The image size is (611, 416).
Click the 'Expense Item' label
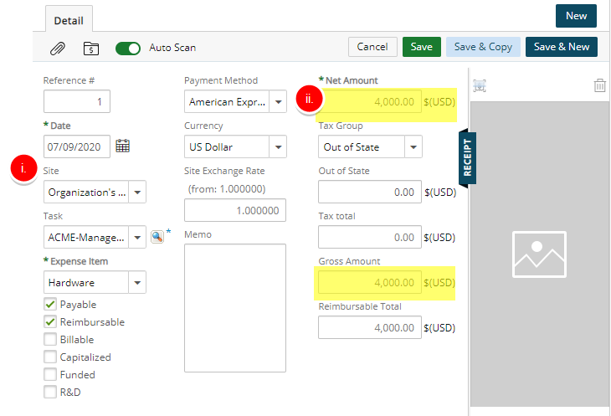tap(80, 261)
